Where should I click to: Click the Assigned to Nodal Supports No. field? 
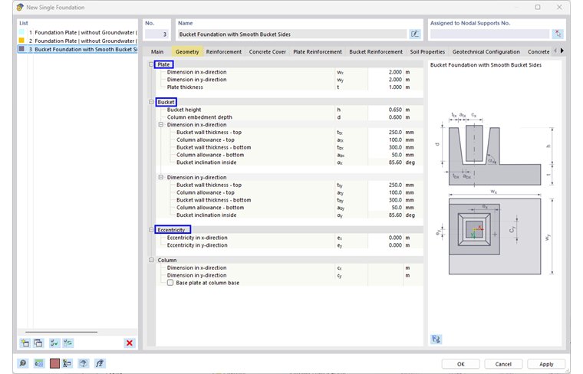(x=489, y=34)
